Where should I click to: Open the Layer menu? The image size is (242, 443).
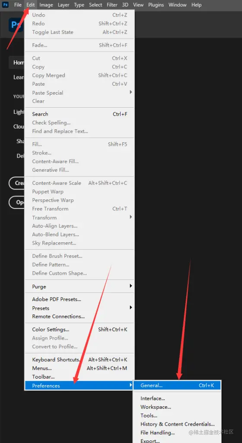[x=64, y=5]
